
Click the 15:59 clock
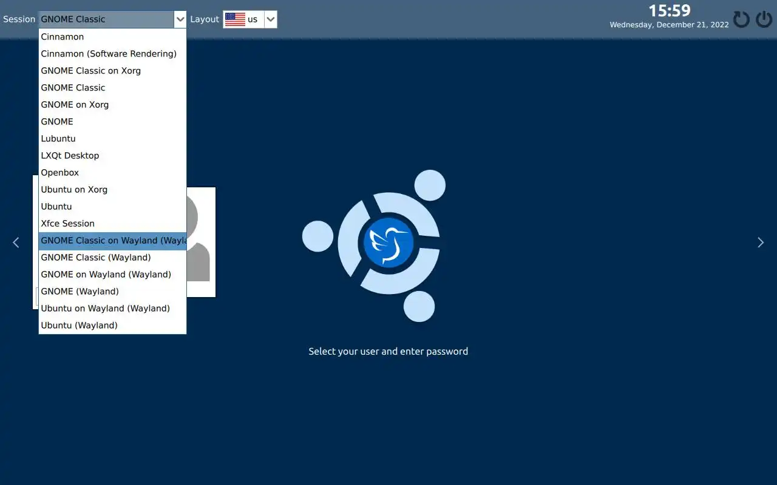[x=669, y=11]
